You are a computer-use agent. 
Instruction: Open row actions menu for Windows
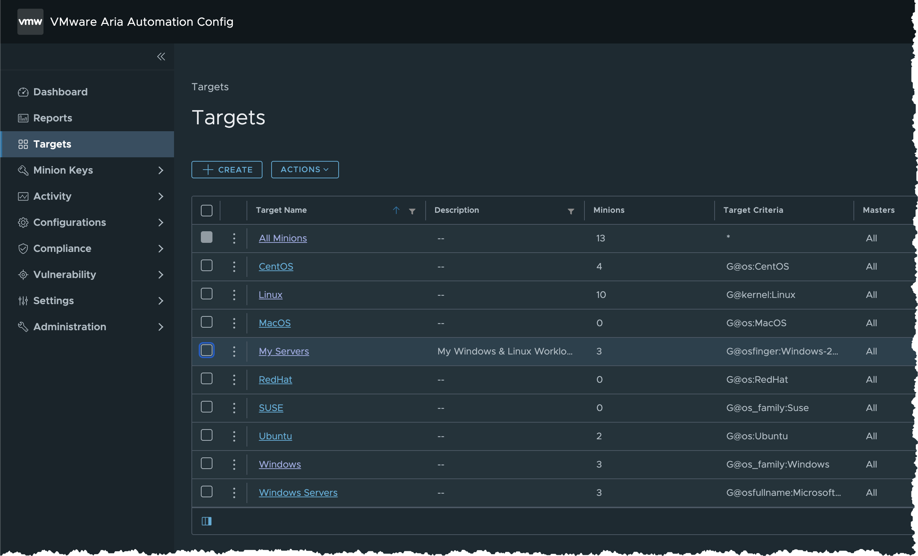point(234,465)
